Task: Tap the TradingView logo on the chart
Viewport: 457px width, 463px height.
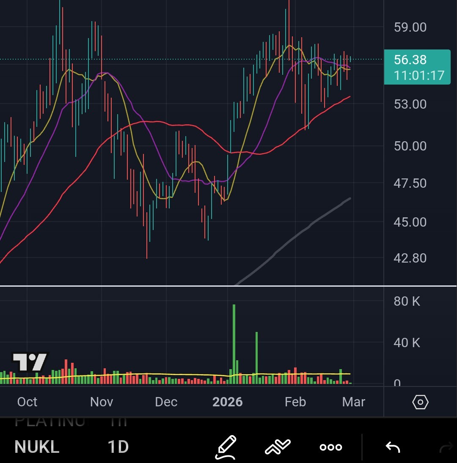Action: [30, 362]
